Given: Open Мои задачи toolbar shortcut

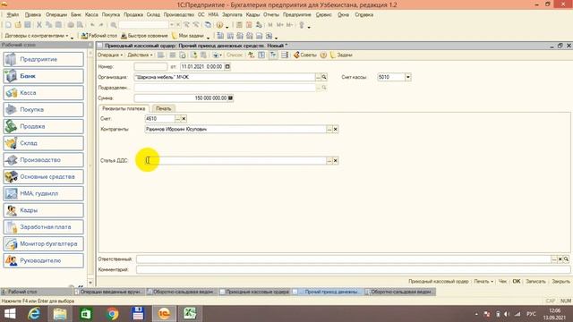Looking at the screenshot, I should click(188, 36).
